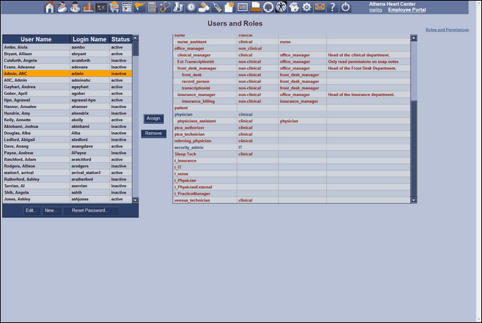Open the Roles and Permissions link
The width and height of the screenshot is (482, 323).
pos(447,30)
